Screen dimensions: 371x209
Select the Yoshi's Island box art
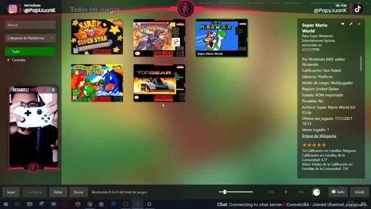pos(97,83)
